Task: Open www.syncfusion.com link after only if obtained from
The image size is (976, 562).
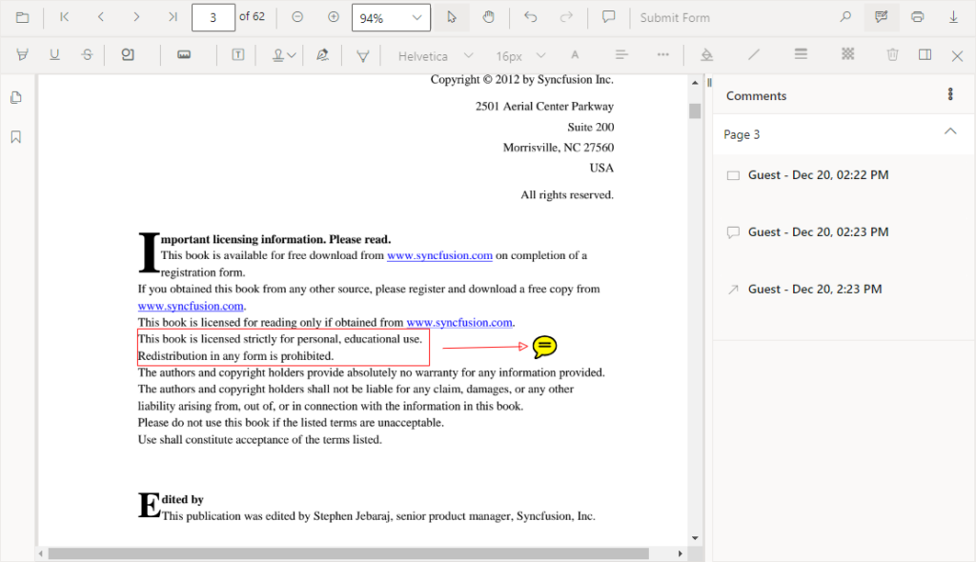Action: [459, 322]
